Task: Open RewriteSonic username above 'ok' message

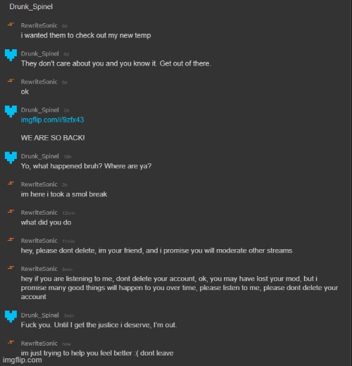Action: tap(39, 82)
